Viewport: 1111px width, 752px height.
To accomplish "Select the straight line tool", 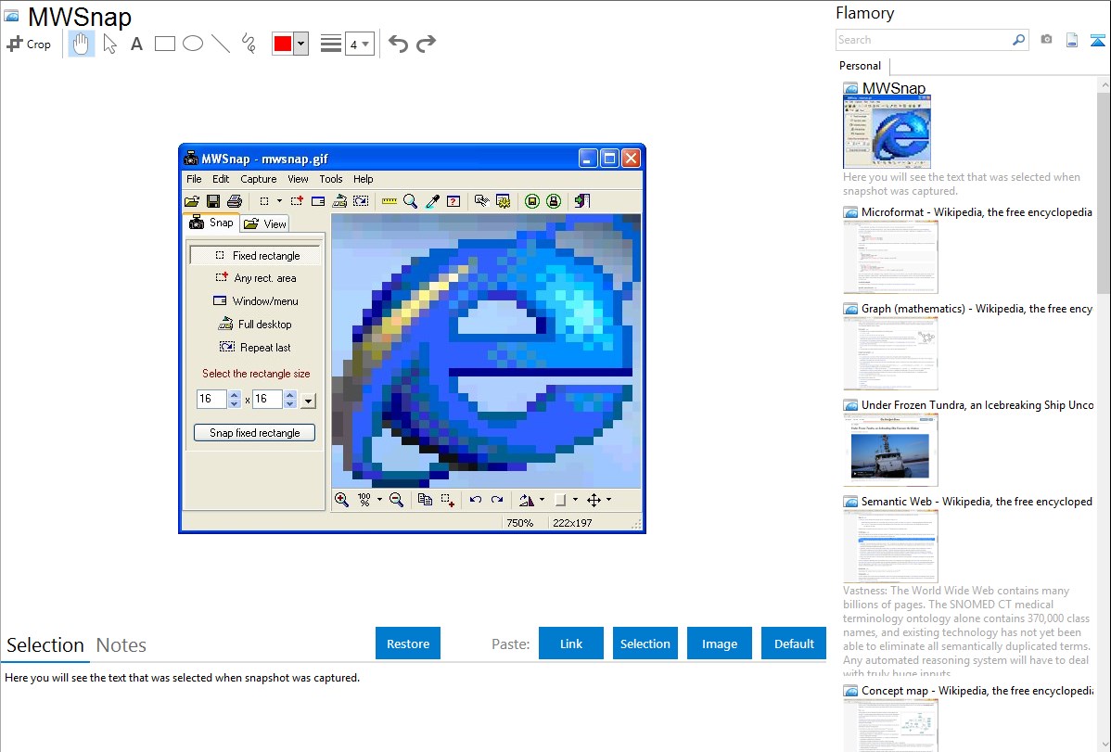I will click(221, 44).
